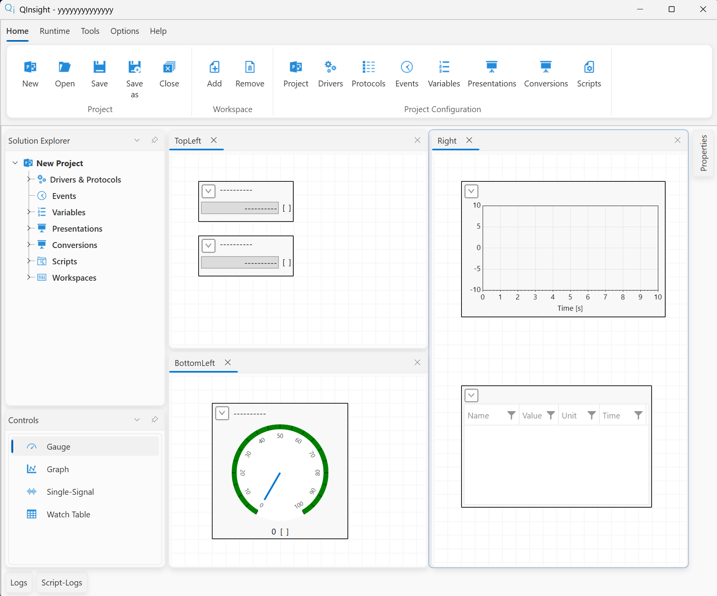Open the gauge widget dropdown arrow
This screenshot has width=717, height=596.
point(222,413)
